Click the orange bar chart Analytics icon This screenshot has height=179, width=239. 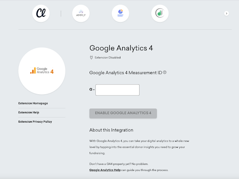pyautogui.click(x=33, y=70)
